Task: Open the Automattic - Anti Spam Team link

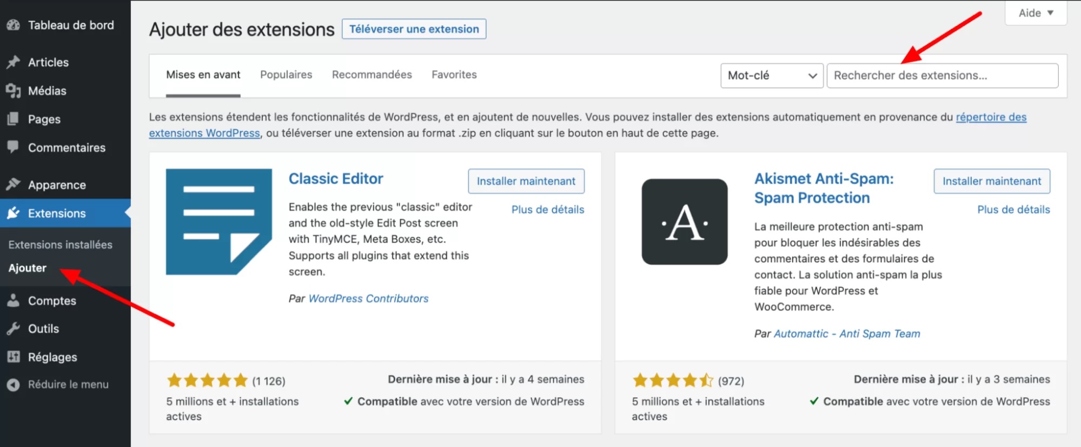Action: pos(847,333)
